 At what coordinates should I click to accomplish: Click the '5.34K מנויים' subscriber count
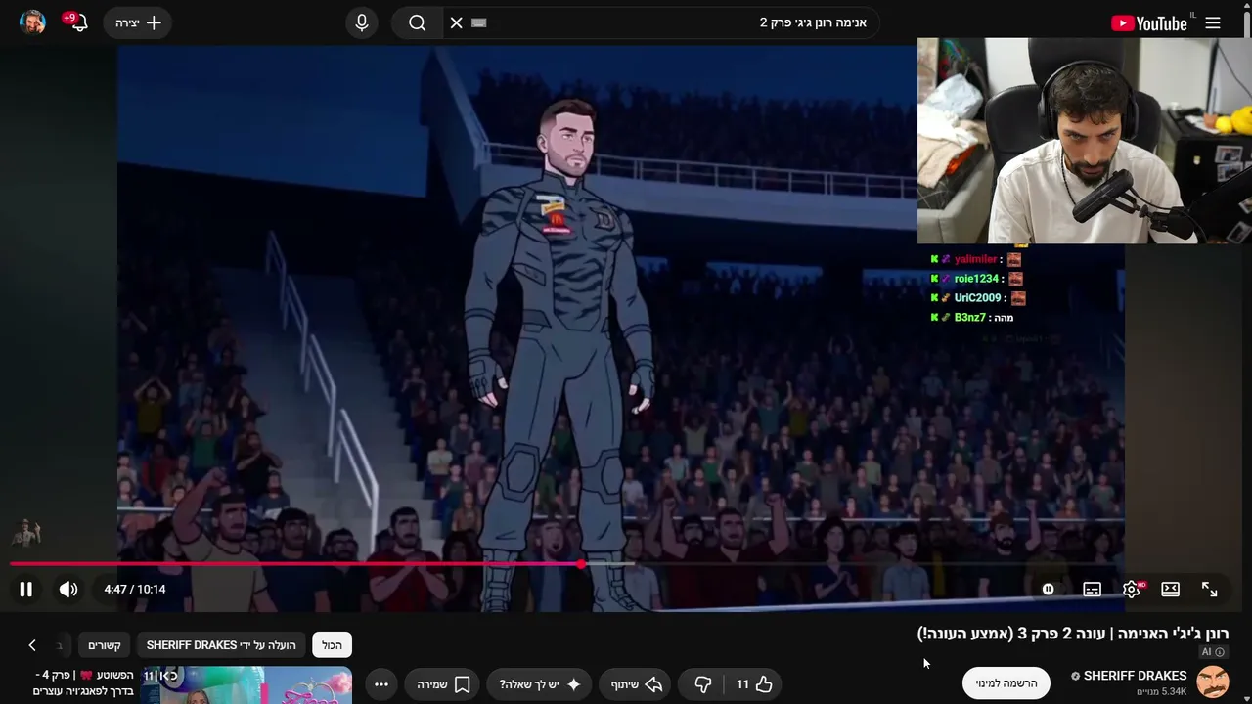point(1161,691)
